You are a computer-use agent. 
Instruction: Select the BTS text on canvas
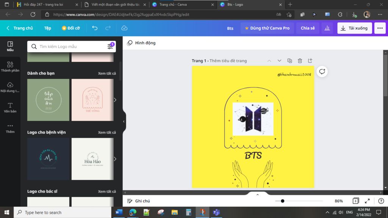(253, 156)
